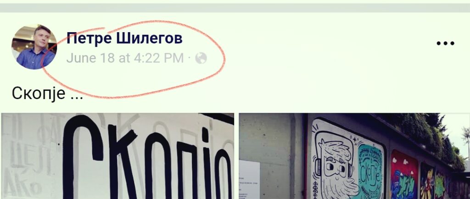Click the blue shirt in the profile avatar
This screenshot has width=470, height=199.
(x=35, y=59)
